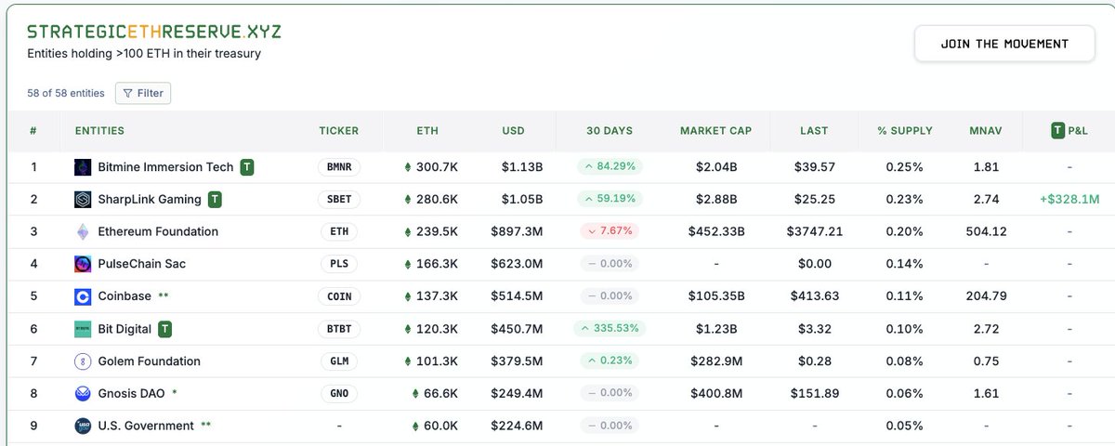The height and width of the screenshot is (446, 1115).
Task: Click the PLS ticker badge
Action: tap(338, 264)
